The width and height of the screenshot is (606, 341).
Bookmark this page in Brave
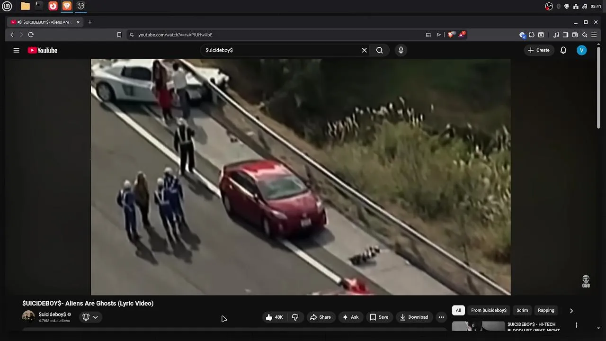coord(119,35)
